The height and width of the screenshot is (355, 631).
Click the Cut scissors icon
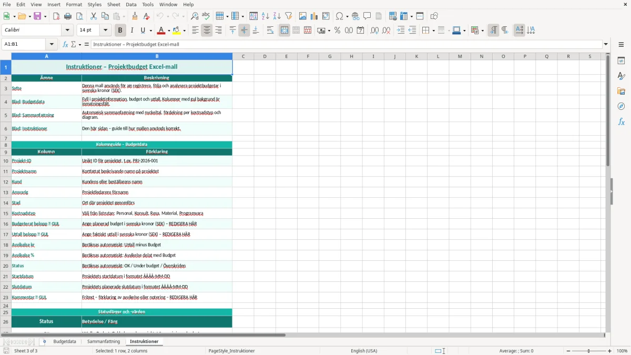coord(94,16)
